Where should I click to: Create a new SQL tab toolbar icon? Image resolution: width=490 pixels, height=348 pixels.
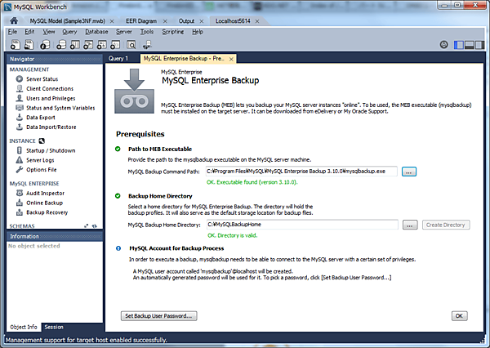15,45
